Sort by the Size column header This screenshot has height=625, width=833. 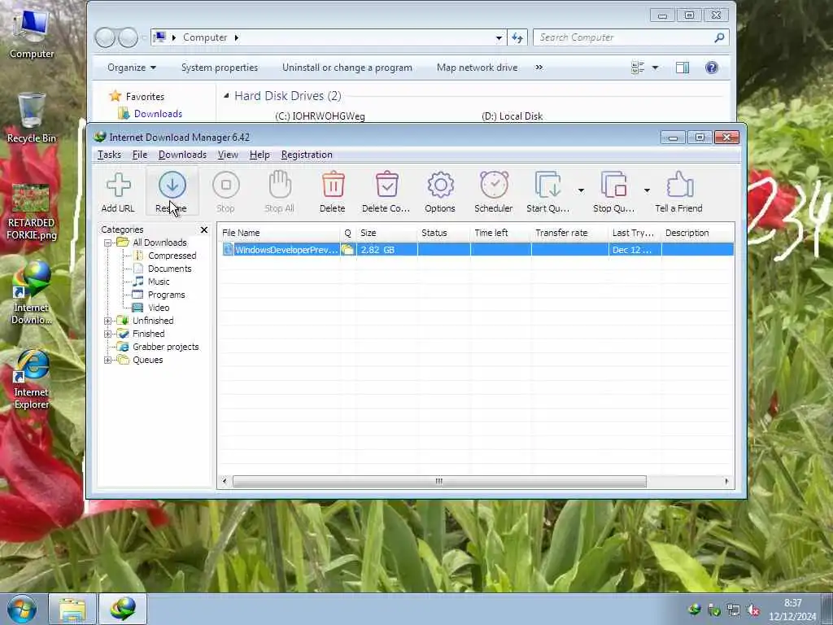(x=386, y=233)
